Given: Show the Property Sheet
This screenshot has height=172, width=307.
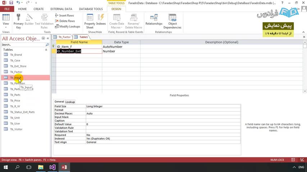Looking at the screenshot, I should [x=90, y=21].
